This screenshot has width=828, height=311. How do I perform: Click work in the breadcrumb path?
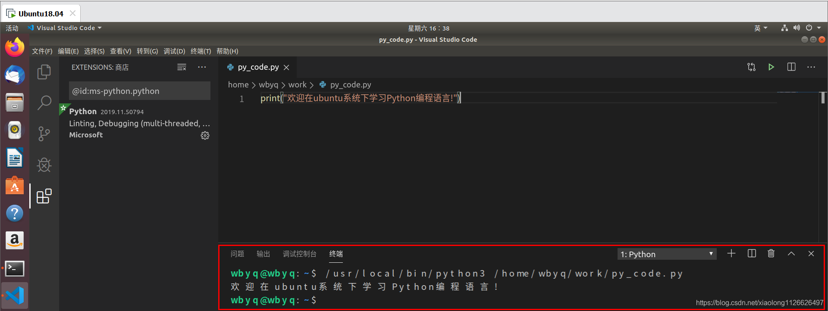click(297, 85)
